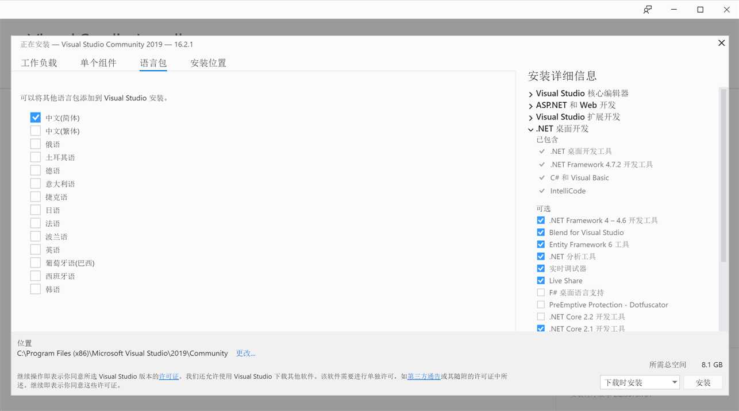
Task: Maximize the Visual Studio Installer window
Action: click(x=700, y=10)
